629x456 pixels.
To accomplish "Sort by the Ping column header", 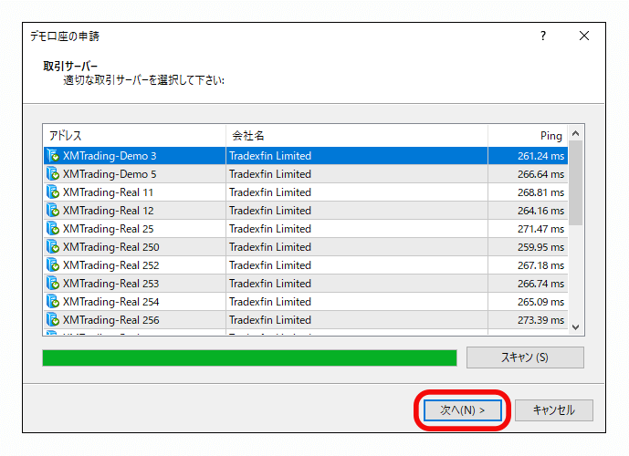I will (x=528, y=136).
